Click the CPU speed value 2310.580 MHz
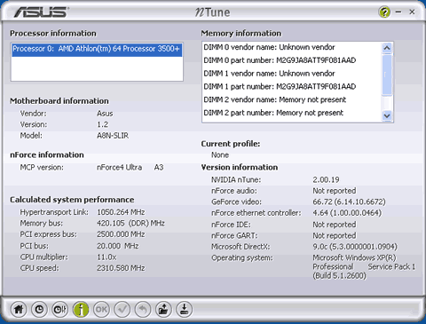426x324 pixels. tap(121, 268)
